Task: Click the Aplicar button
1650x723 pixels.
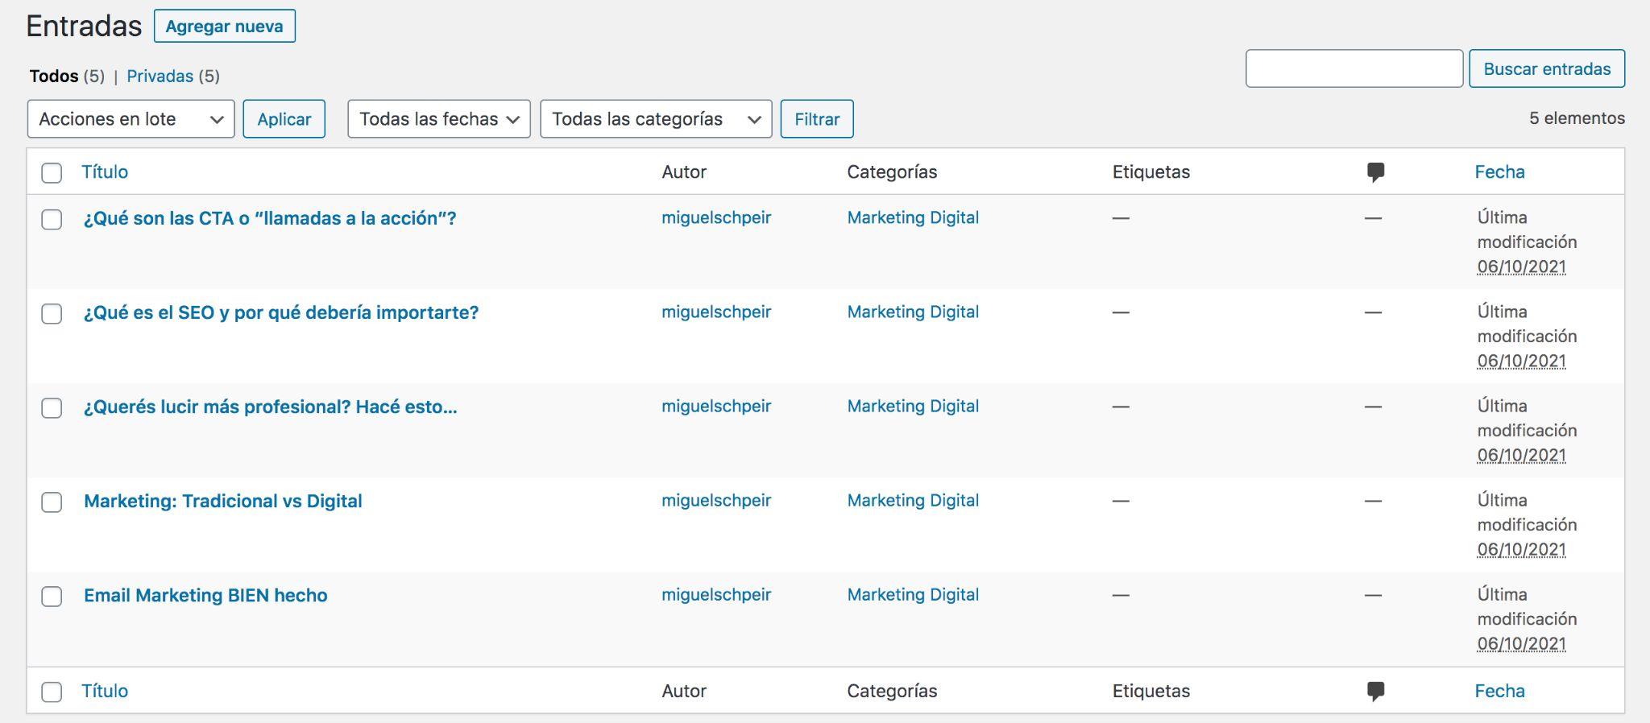Action: point(284,119)
